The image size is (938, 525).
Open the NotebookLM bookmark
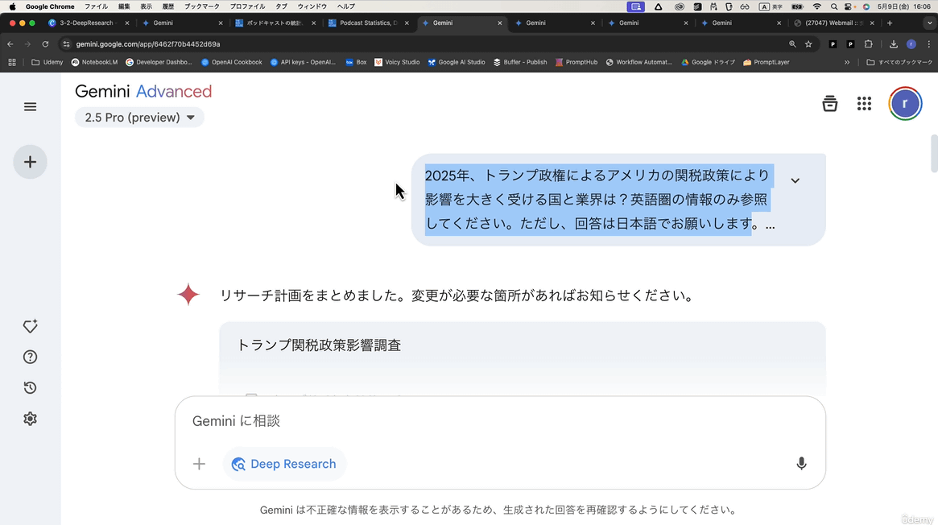(94, 62)
